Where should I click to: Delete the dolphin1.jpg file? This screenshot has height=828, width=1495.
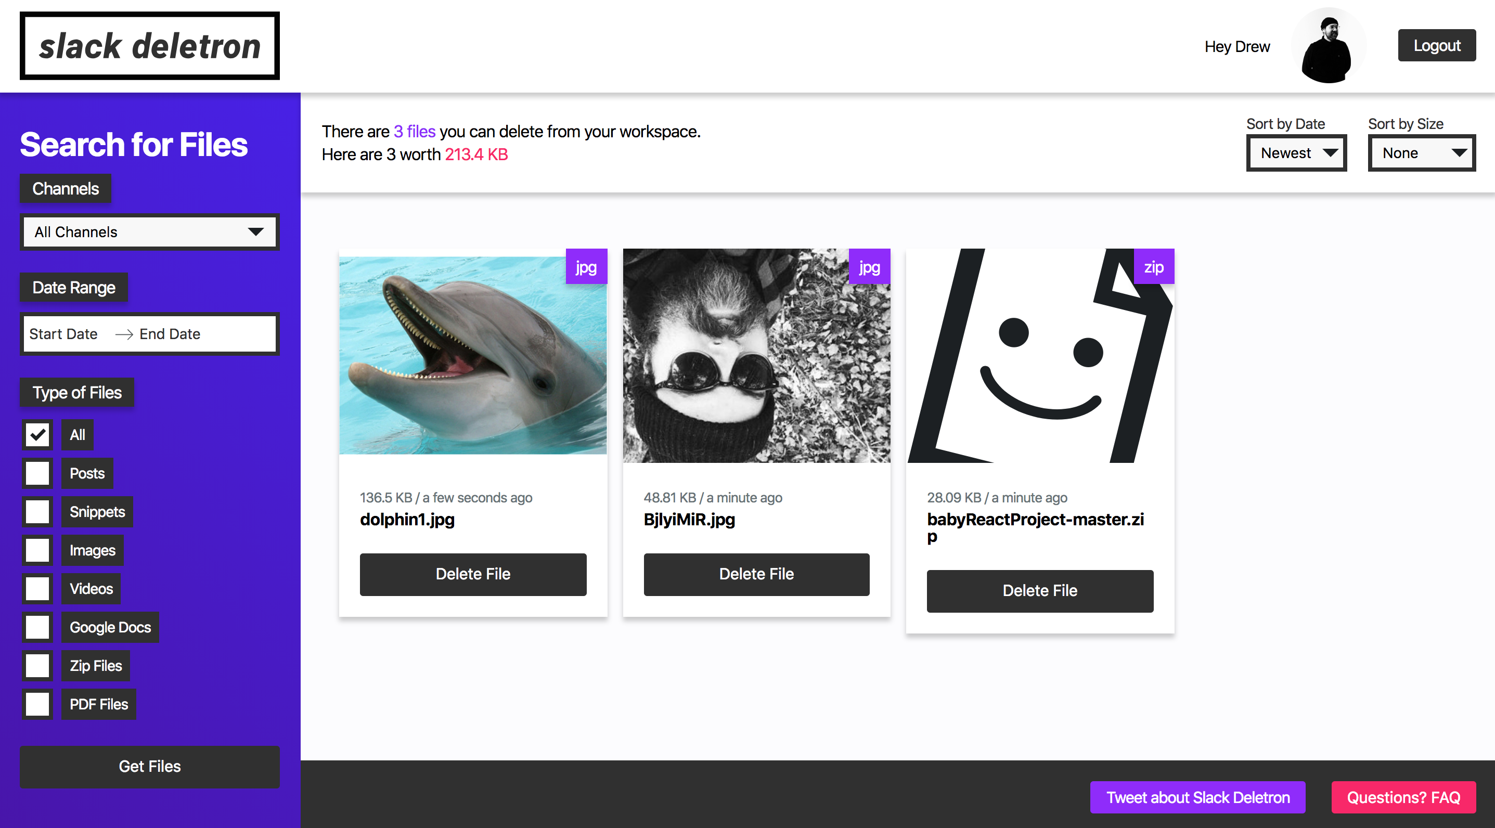point(473,574)
